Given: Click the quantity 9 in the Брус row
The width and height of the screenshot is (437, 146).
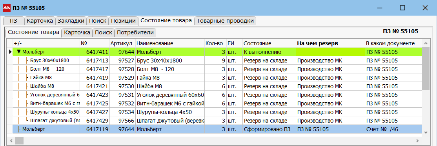Looking at the screenshot, I should (x=215, y=61).
